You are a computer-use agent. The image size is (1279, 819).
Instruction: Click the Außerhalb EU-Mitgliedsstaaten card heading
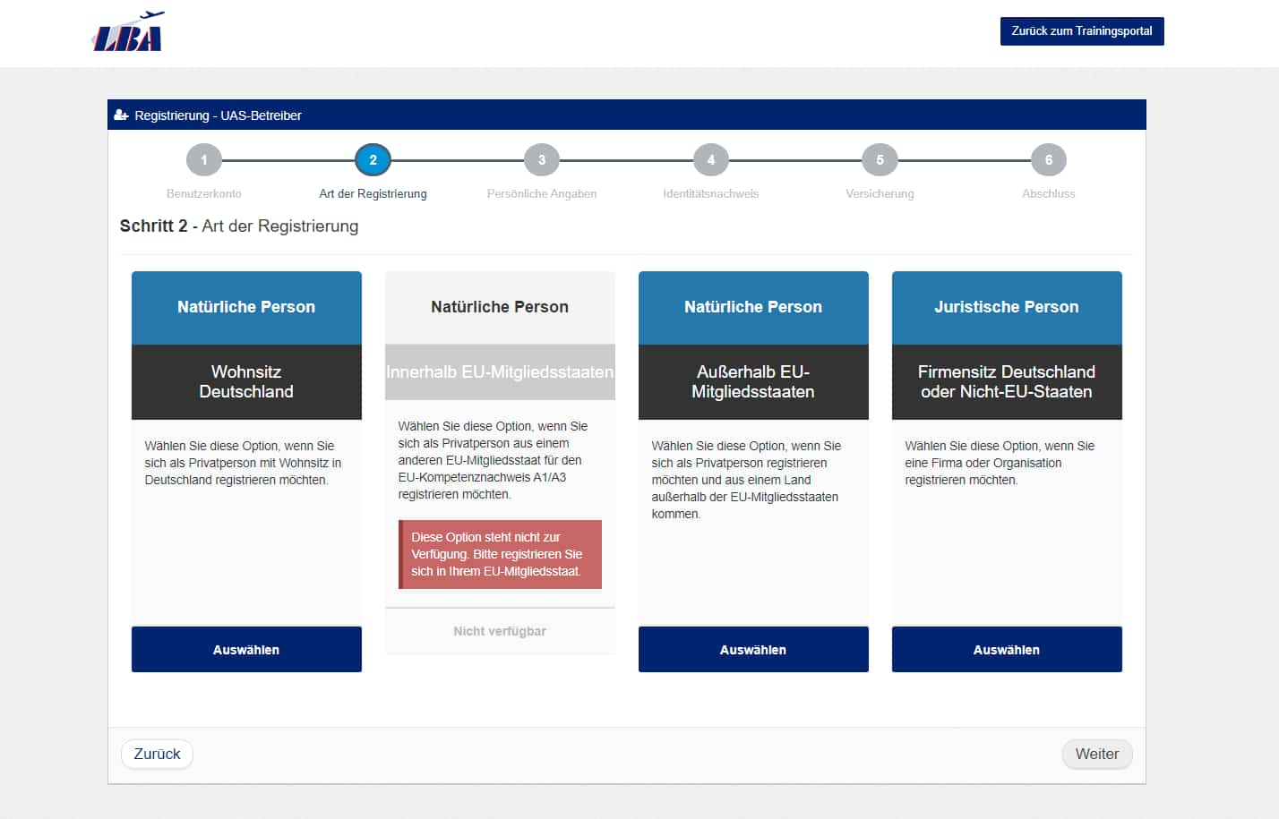click(753, 381)
